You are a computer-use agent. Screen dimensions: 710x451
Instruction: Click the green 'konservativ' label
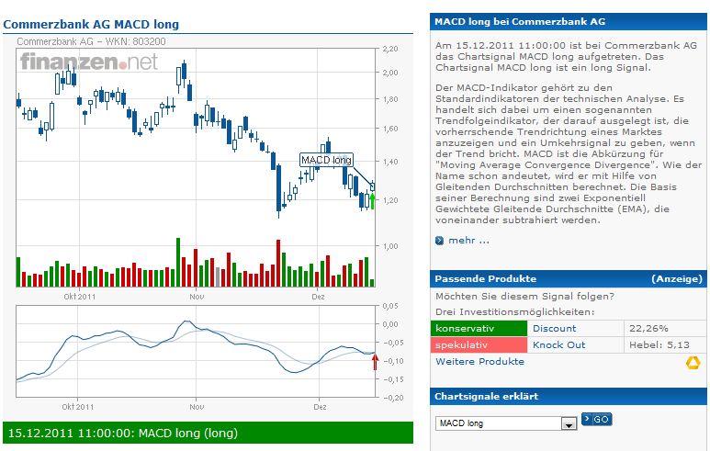[x=479, y=328]
